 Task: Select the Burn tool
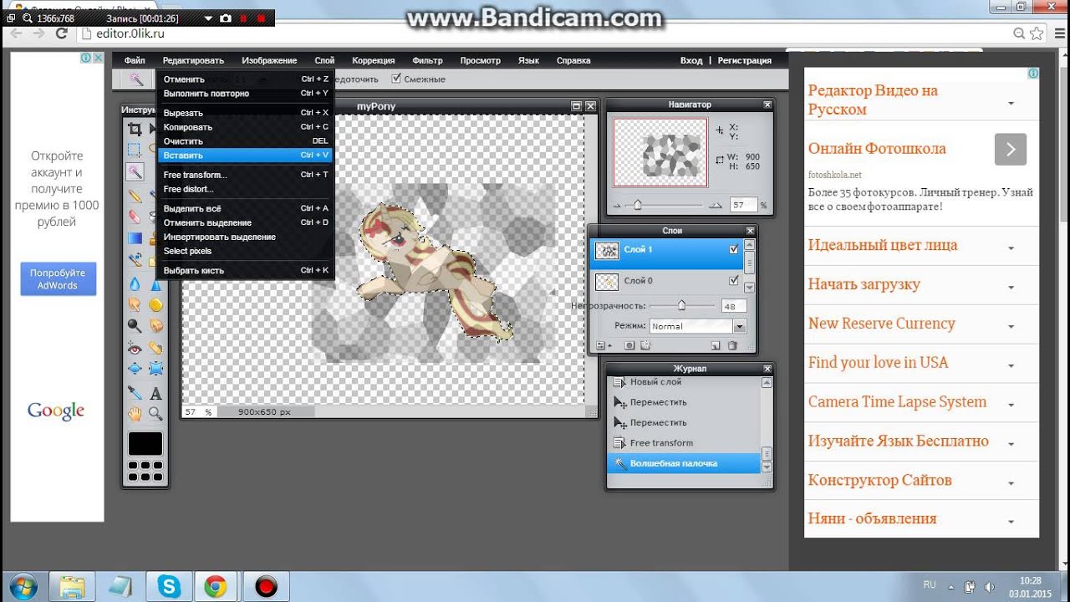(155, 326)
